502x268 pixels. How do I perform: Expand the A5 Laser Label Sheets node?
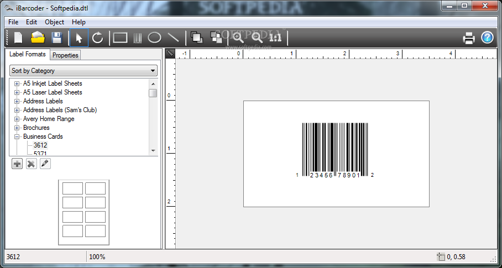(x=17, y=92)
